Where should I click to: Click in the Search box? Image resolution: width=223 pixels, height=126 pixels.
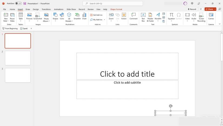pos(113,4)
